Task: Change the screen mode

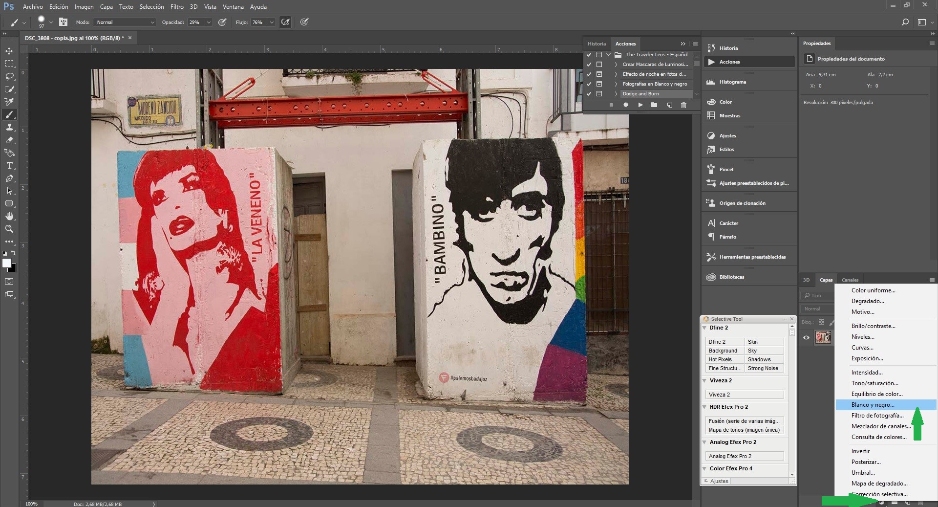Action: tap(9, 294)
